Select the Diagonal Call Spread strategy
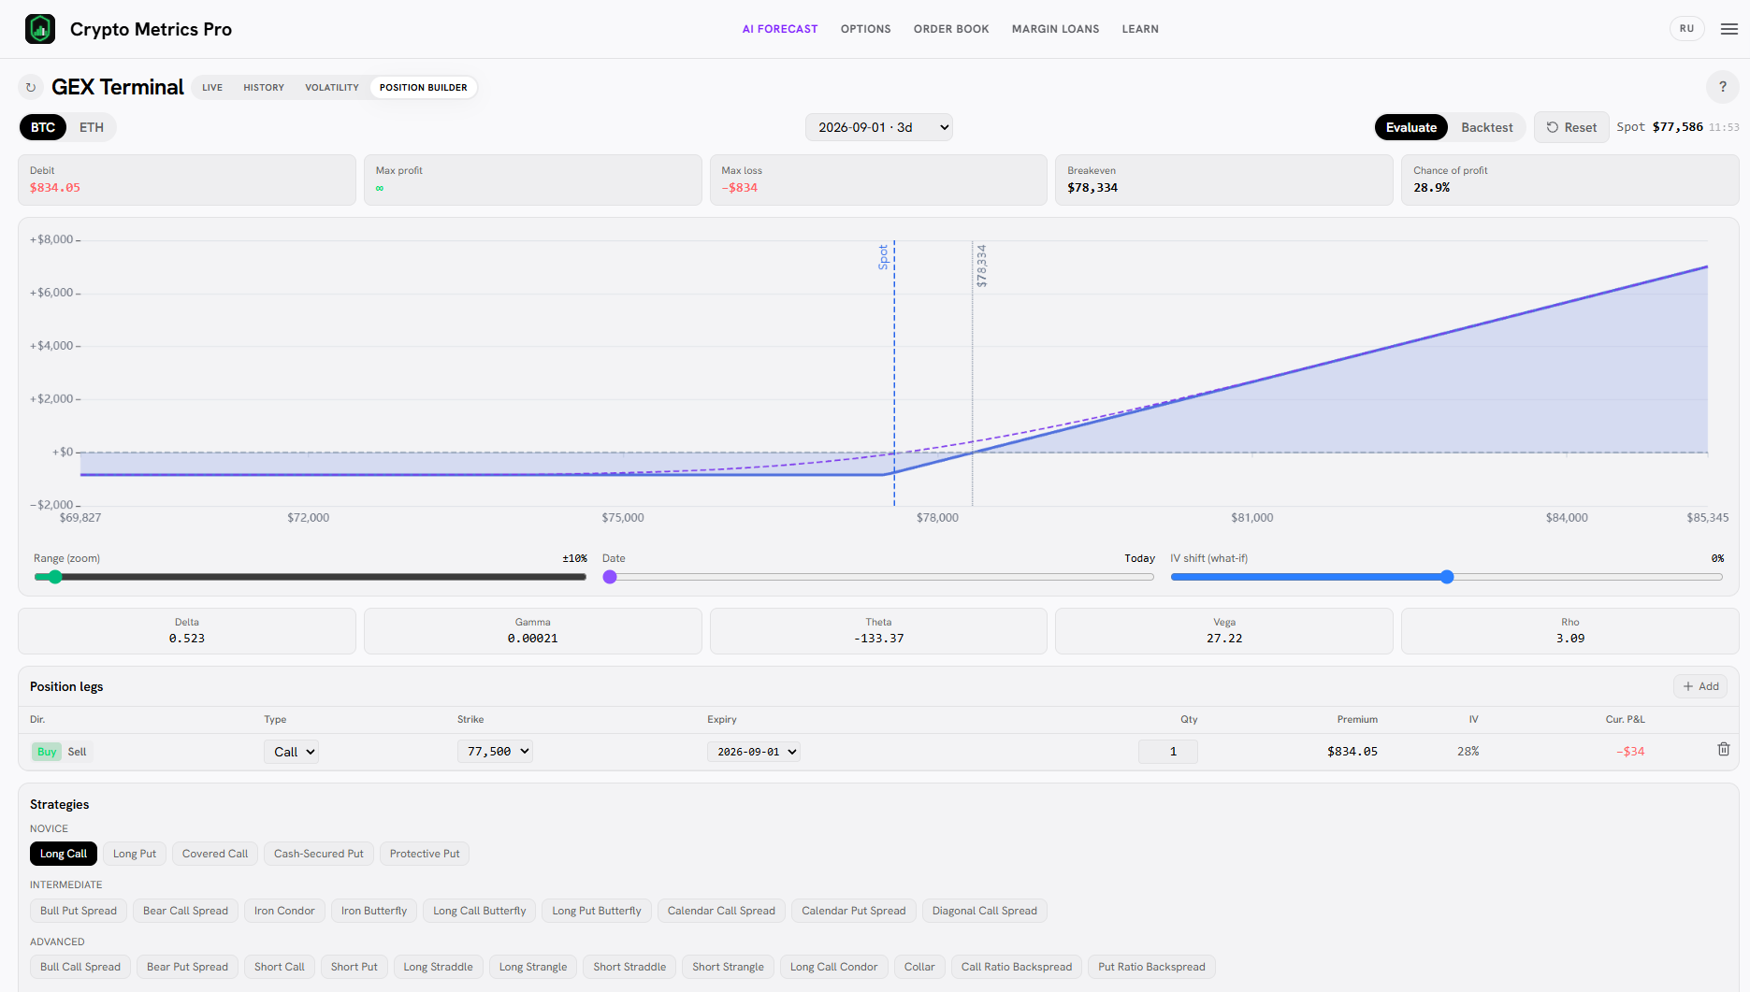 985,911
